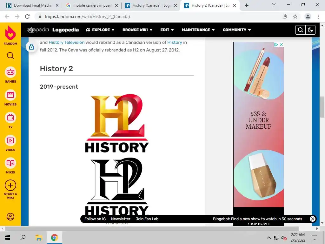The width and height of the screenshot is (325, 244).
Task: Open the Windows notification center
Action: point(315,238)
